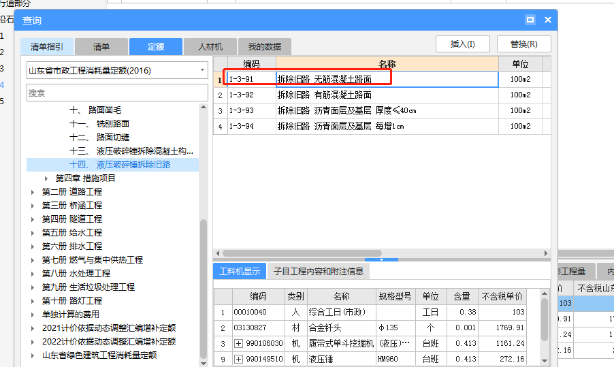Viewport: 614px width, 367px height.
Task: Select row 1-3-93 沥青面层及基层 厚度≤40cm
Action: (382, 110)
